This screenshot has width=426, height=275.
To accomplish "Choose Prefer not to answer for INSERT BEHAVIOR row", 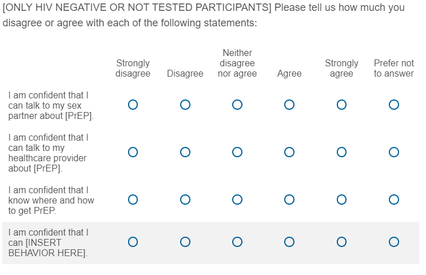I will [x=393, y=242].
